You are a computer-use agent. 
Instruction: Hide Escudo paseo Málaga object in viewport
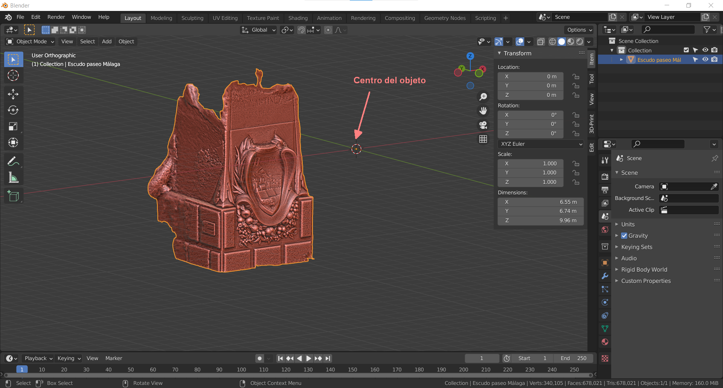(x=705, y=60)
